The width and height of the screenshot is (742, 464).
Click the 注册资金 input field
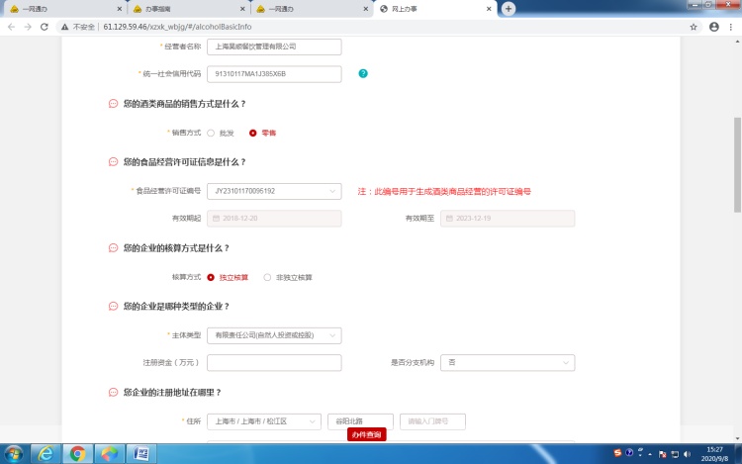pos(273,363)
